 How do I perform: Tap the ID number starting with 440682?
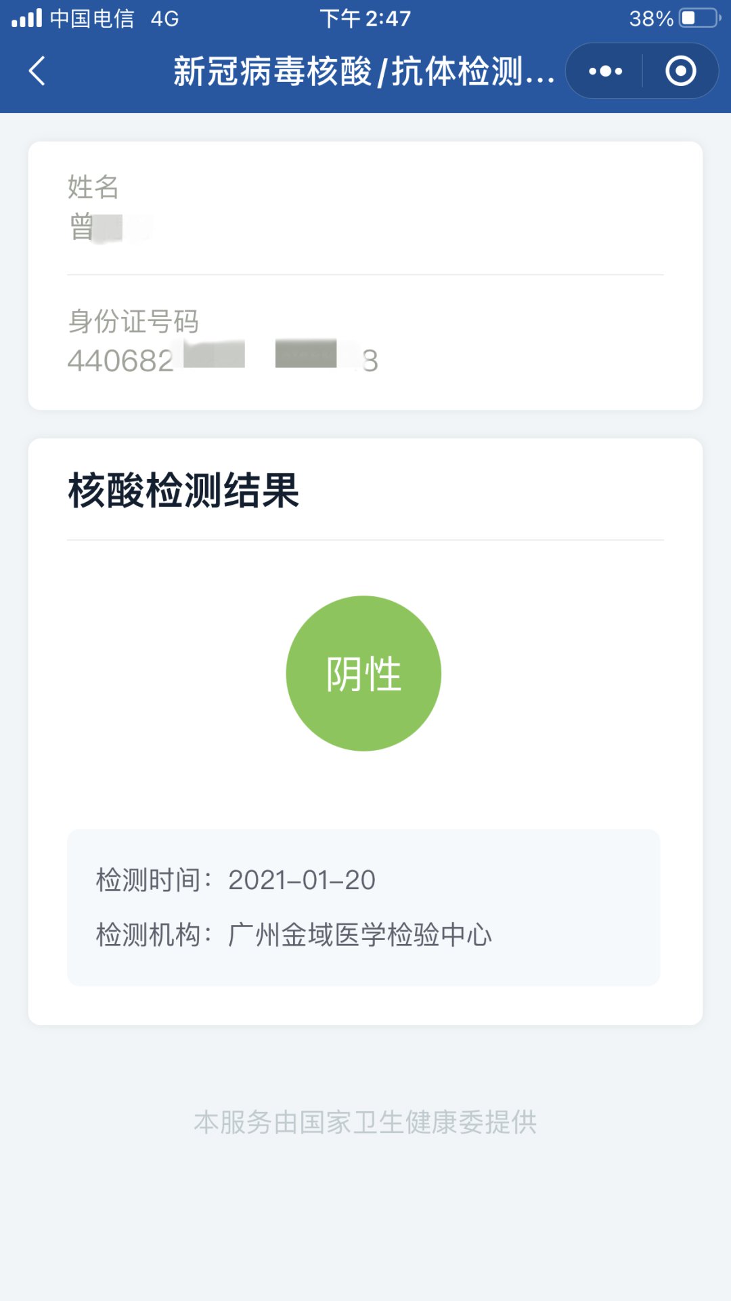[222, 360]
